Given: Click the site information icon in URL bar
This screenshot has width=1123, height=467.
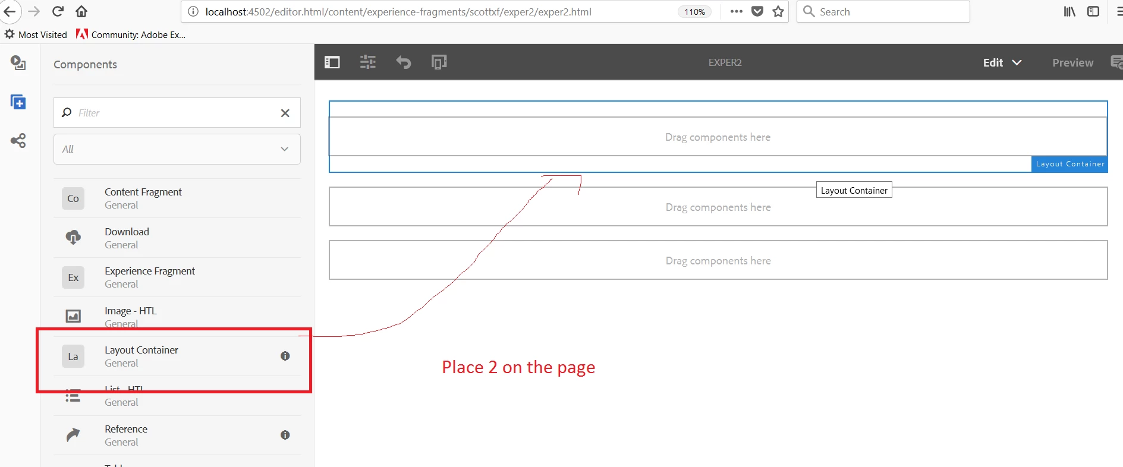Looking at the screenshot, I should pos(193,12).
